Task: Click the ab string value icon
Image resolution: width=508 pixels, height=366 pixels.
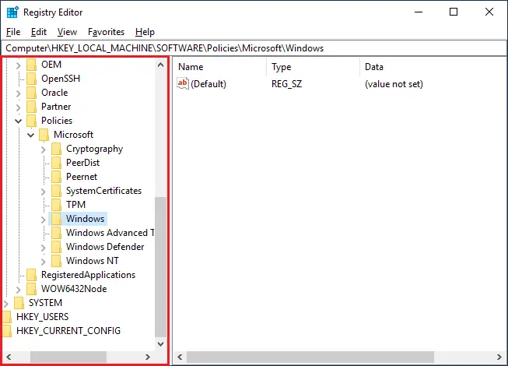Action: click(x=183, y=83)
